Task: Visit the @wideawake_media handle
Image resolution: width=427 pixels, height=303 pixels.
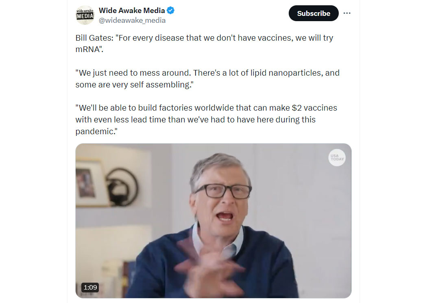Action: coord(132,20)
